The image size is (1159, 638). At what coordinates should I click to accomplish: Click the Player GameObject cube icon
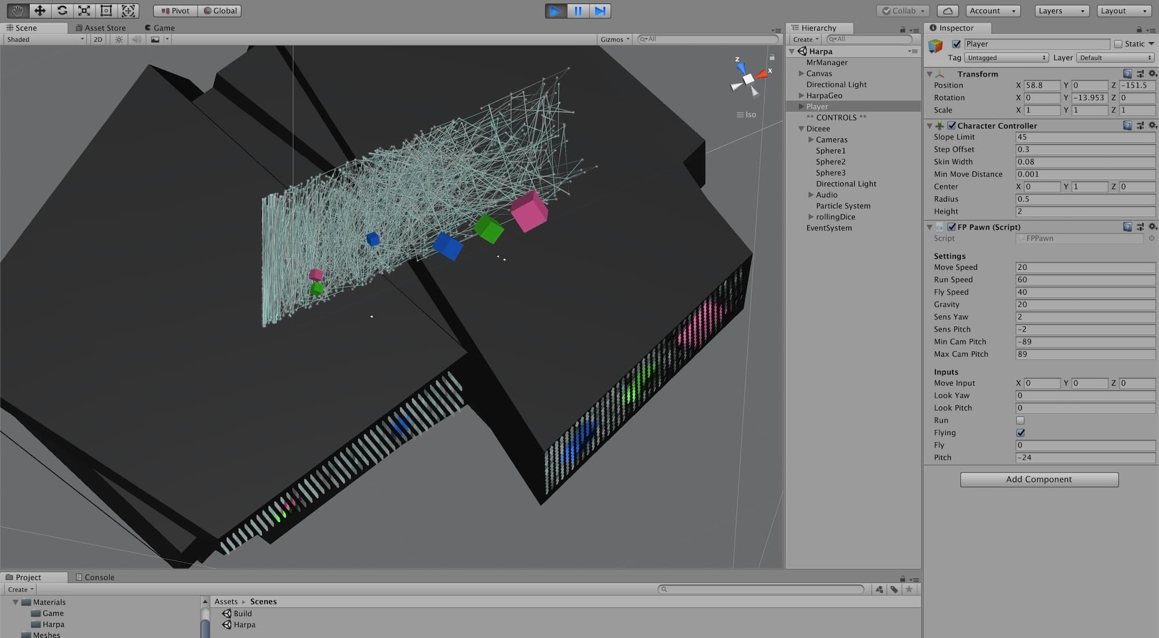[935, 46]
